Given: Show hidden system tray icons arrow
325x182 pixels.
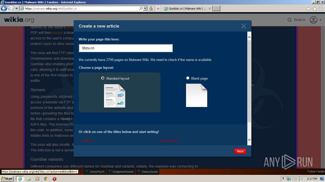Looking at the screenshot, I should [283, 179].
